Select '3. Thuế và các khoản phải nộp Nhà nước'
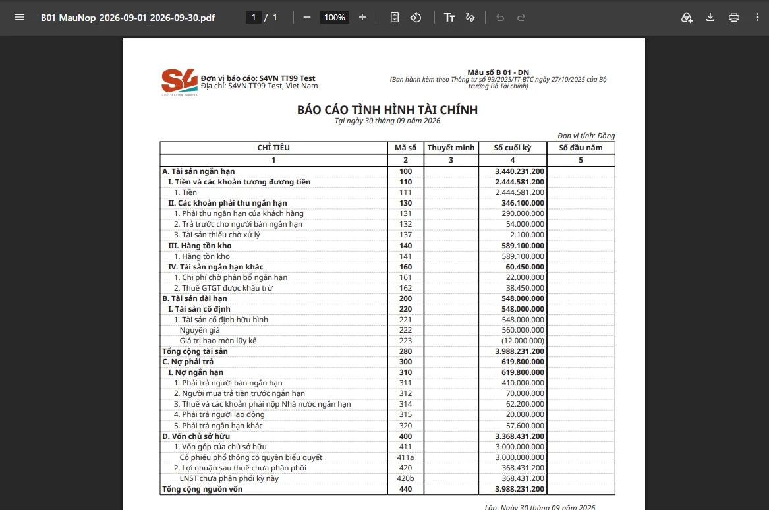The width and height of the screenshot is (769, 510). [x=262, y=404]
